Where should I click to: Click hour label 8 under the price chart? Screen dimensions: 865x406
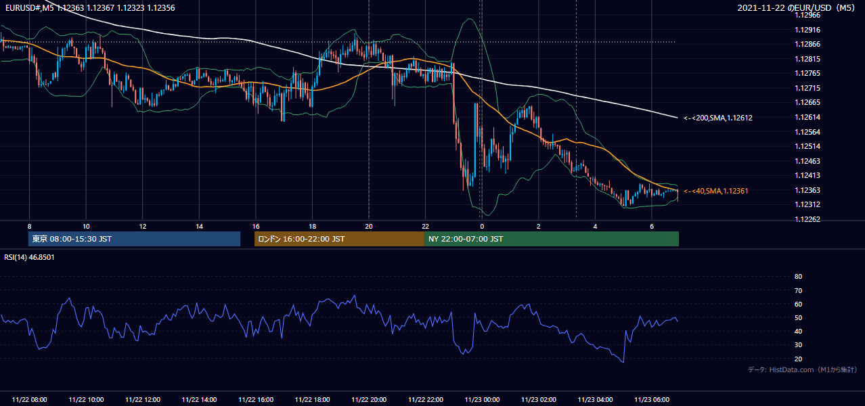[x=30, y=226]
